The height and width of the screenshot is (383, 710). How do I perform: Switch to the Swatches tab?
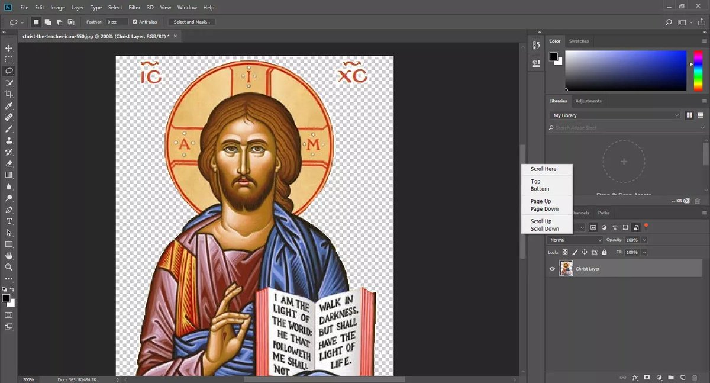579,41
